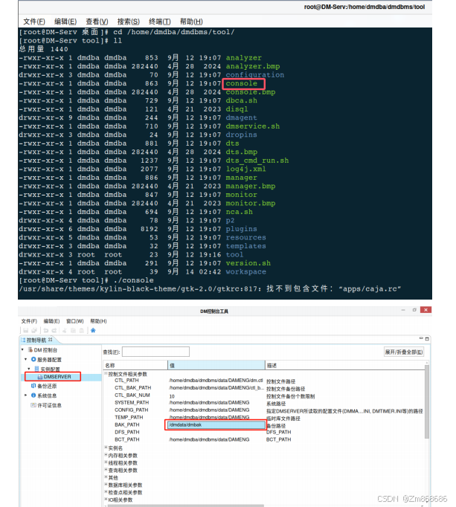Click dmservice.sh in terminal listing
The image size is (456, 507).
(252, 126)
